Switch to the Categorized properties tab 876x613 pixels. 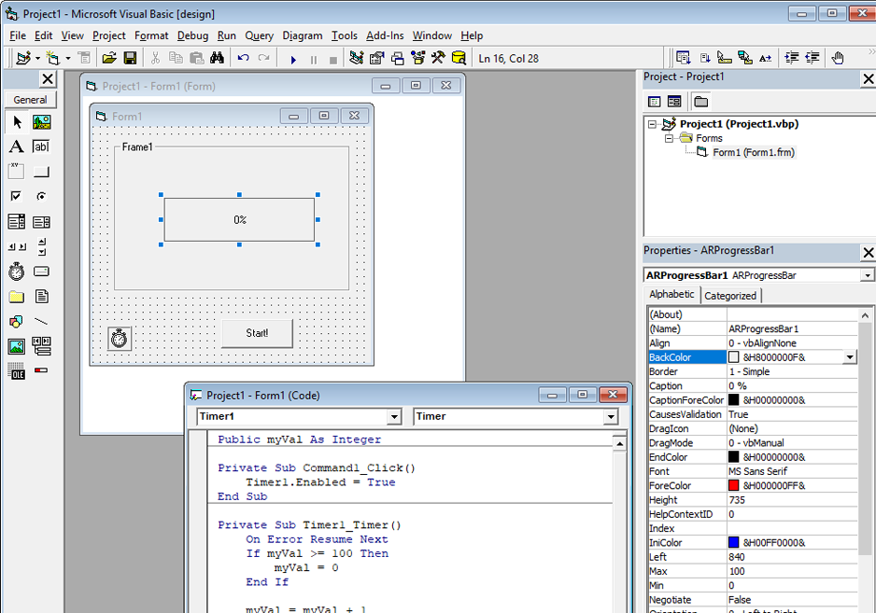pos(730,296)
